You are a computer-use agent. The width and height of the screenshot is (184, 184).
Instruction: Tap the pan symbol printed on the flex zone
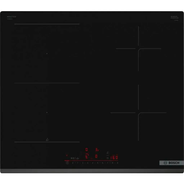tap(48, 140)
